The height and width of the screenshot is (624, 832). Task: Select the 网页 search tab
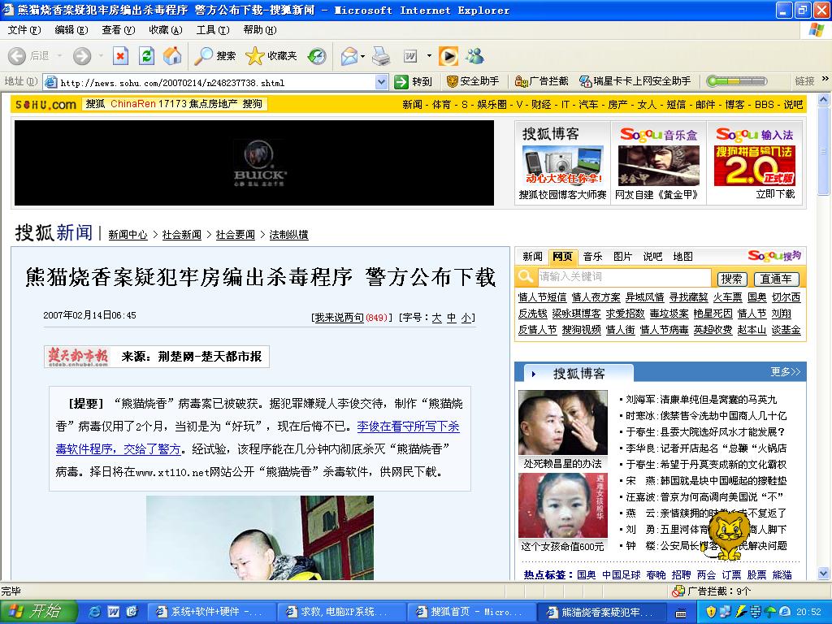pos(562,256)
